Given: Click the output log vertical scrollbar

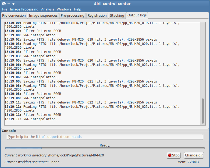Looking at the screenshot, I should point(203,110).
